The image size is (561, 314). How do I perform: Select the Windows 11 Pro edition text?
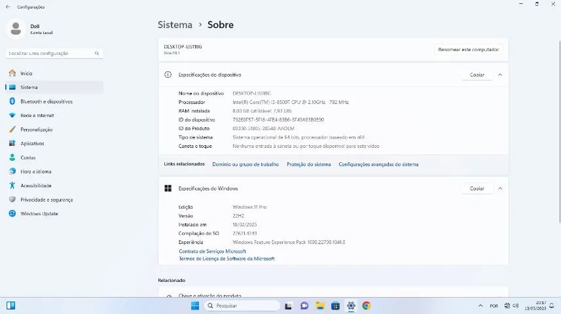point(249,207)
